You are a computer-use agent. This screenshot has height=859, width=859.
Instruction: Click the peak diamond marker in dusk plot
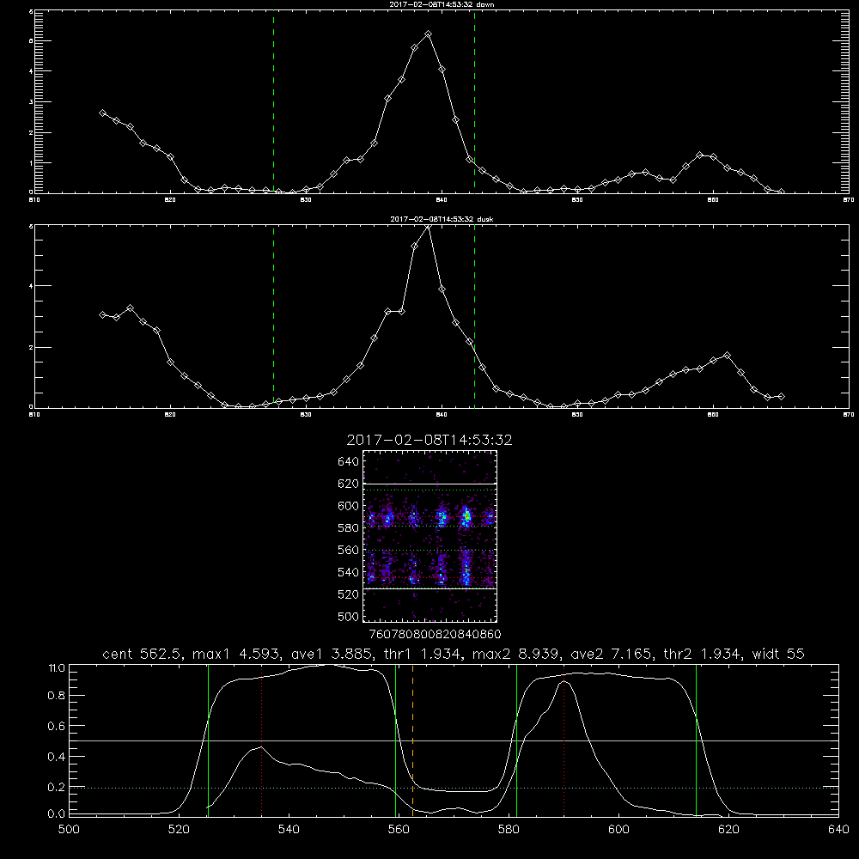pyautogui.click(x=428, y=228)
